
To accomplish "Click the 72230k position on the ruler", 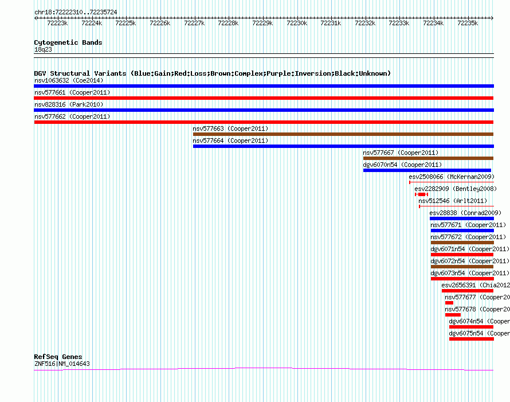I will point(296,23).
